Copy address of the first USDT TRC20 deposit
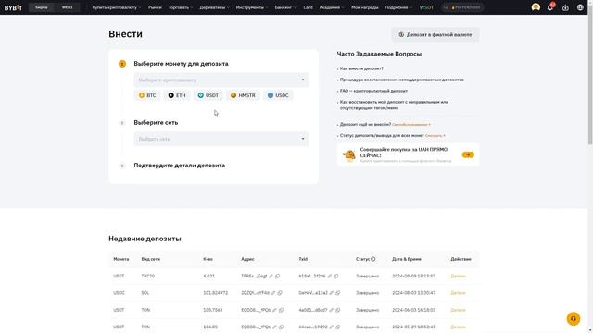 coord(278,276)
